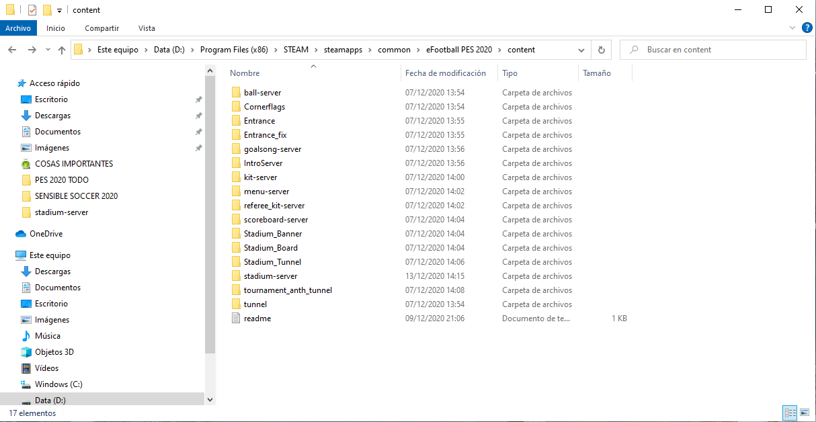The image size is (816, 422).
Task: Open SENSIBLE SOCCER 2020 in sidebar
Action: (76, 196)
